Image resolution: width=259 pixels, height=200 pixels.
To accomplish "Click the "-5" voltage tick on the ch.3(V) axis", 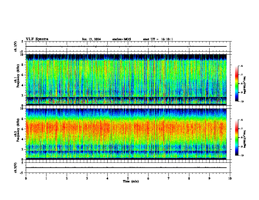I will [22, 173].
